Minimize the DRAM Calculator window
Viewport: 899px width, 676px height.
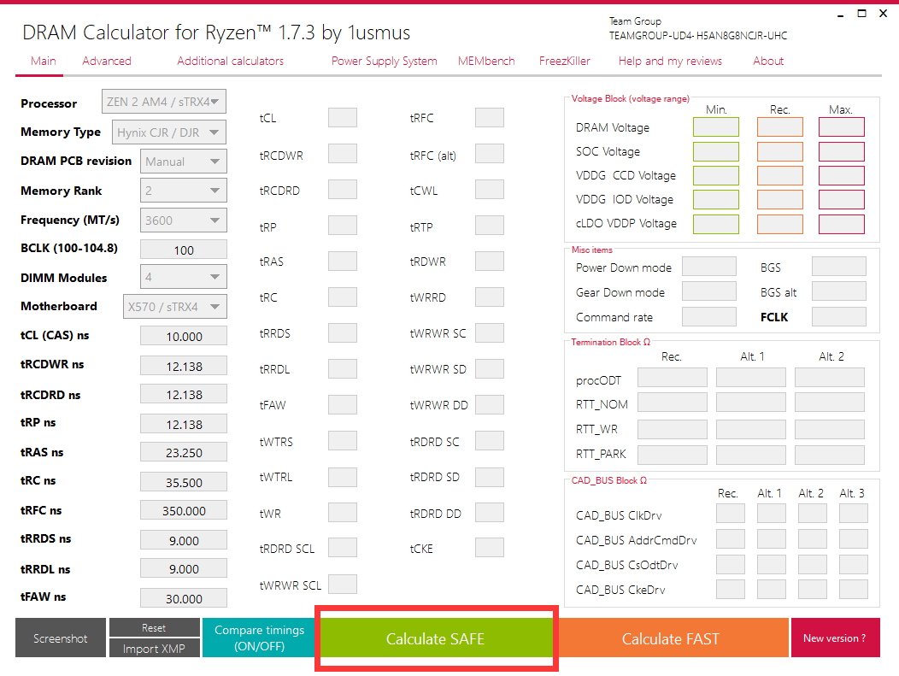click(841, 15)
